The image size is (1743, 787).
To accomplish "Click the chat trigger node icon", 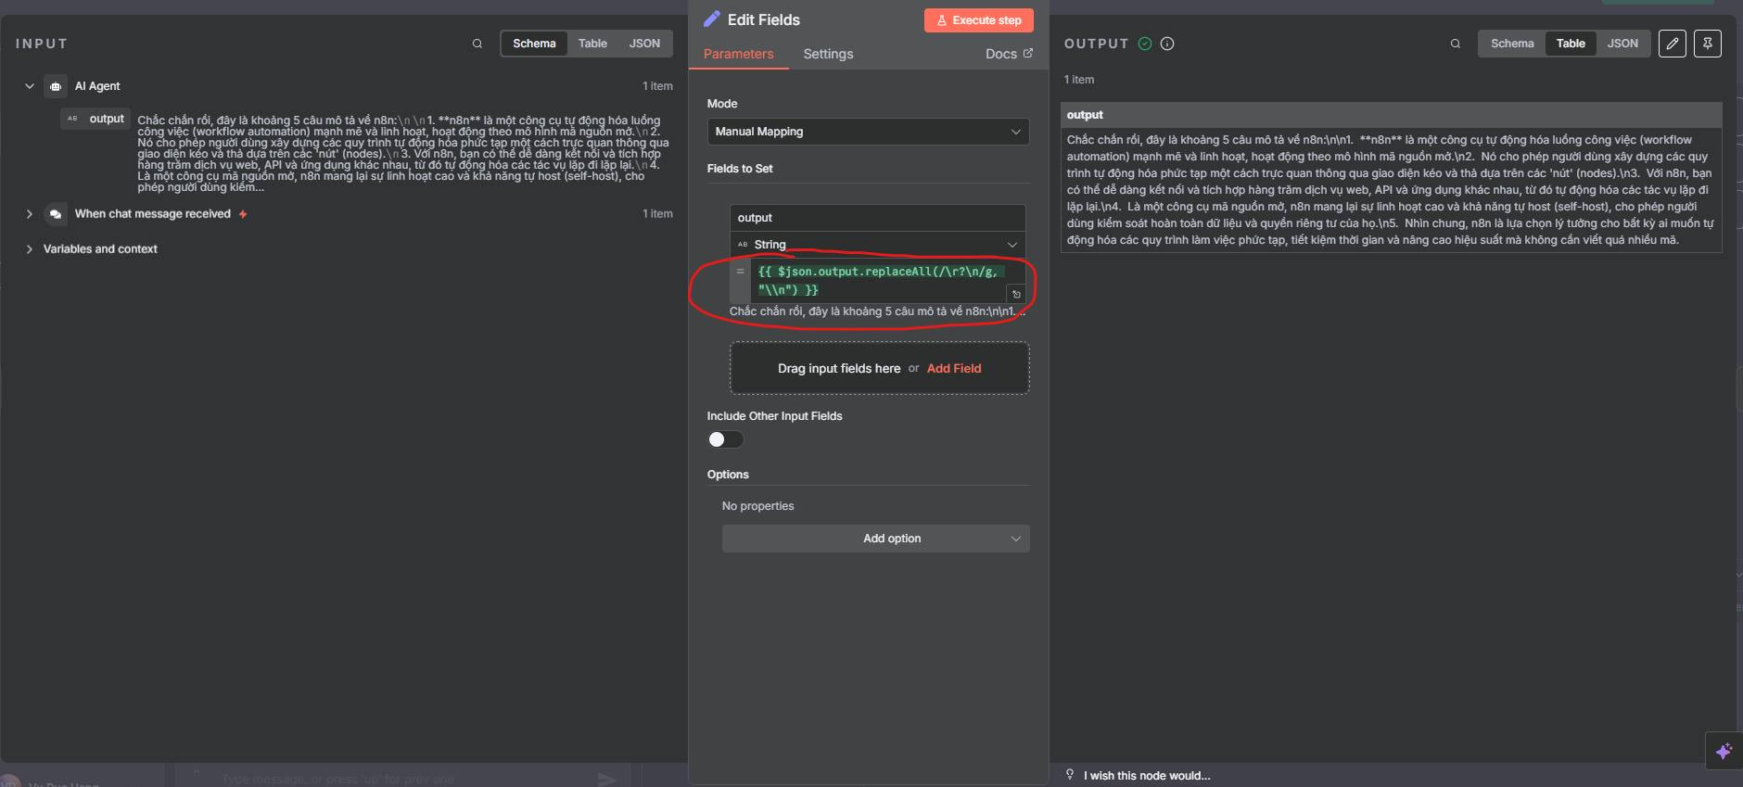I will coord(56,214).
